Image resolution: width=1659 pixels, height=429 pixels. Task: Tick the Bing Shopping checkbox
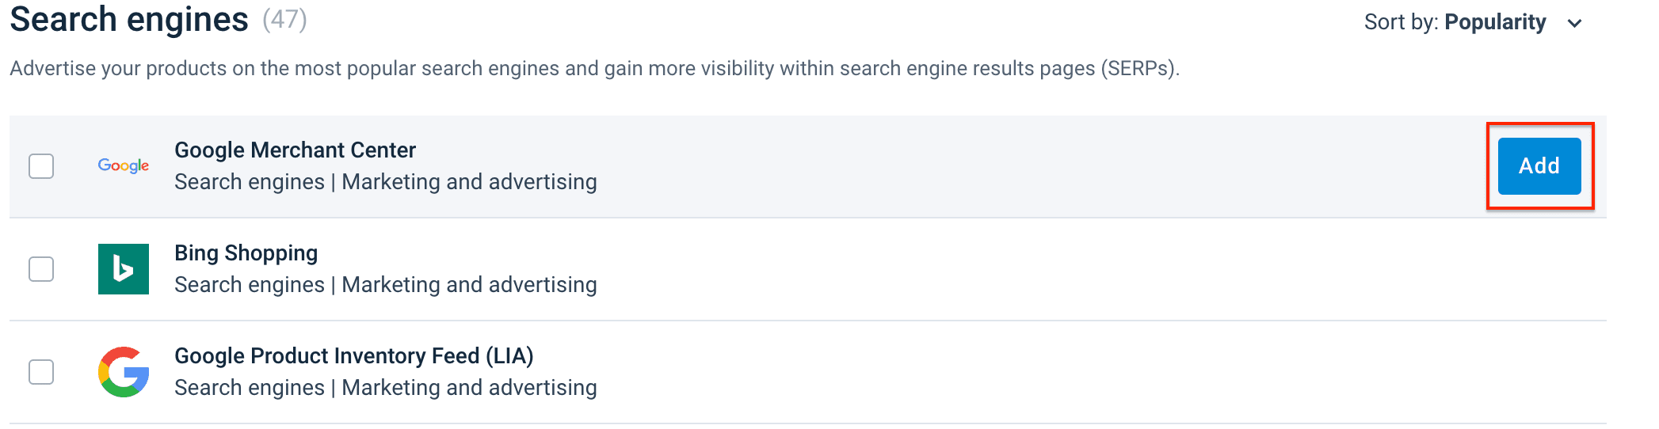coord(41,269)
